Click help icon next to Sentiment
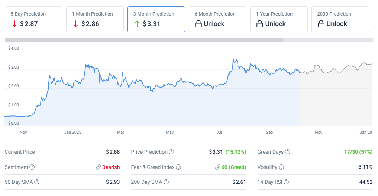Image resolution: width=378 pixels, height=196 pixels. [x=32, y=167]
